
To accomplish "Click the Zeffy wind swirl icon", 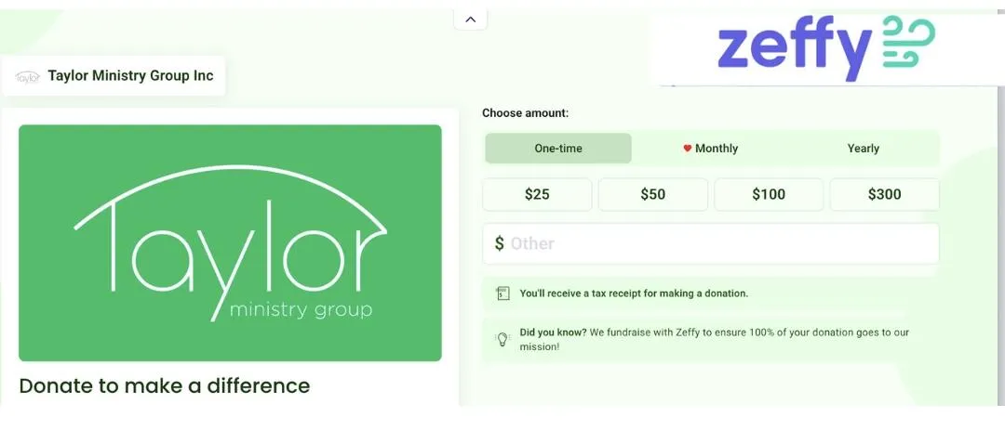I will tap(909, 42).
